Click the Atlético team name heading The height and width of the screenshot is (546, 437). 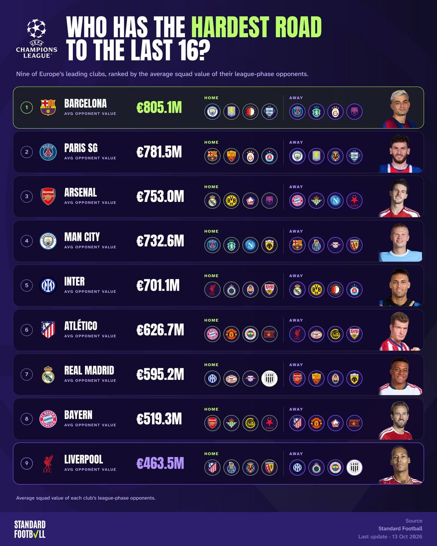[x=81, y=326]
